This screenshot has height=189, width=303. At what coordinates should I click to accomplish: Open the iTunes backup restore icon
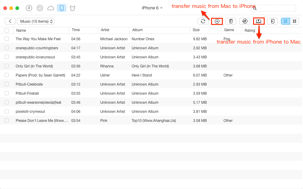(40, 8)
